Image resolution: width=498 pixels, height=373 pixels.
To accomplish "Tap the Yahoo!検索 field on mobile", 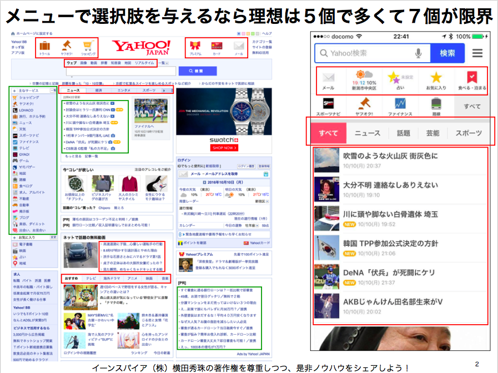I will (x=372, y=53).
